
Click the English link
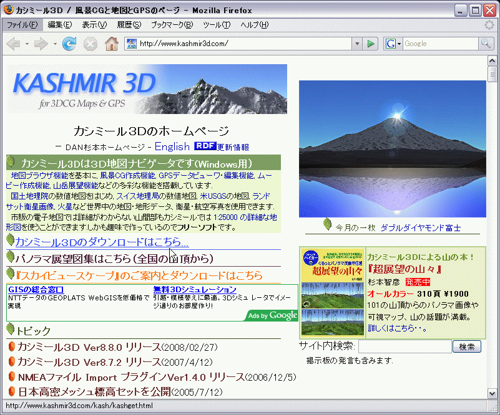(x=172, y=146)
